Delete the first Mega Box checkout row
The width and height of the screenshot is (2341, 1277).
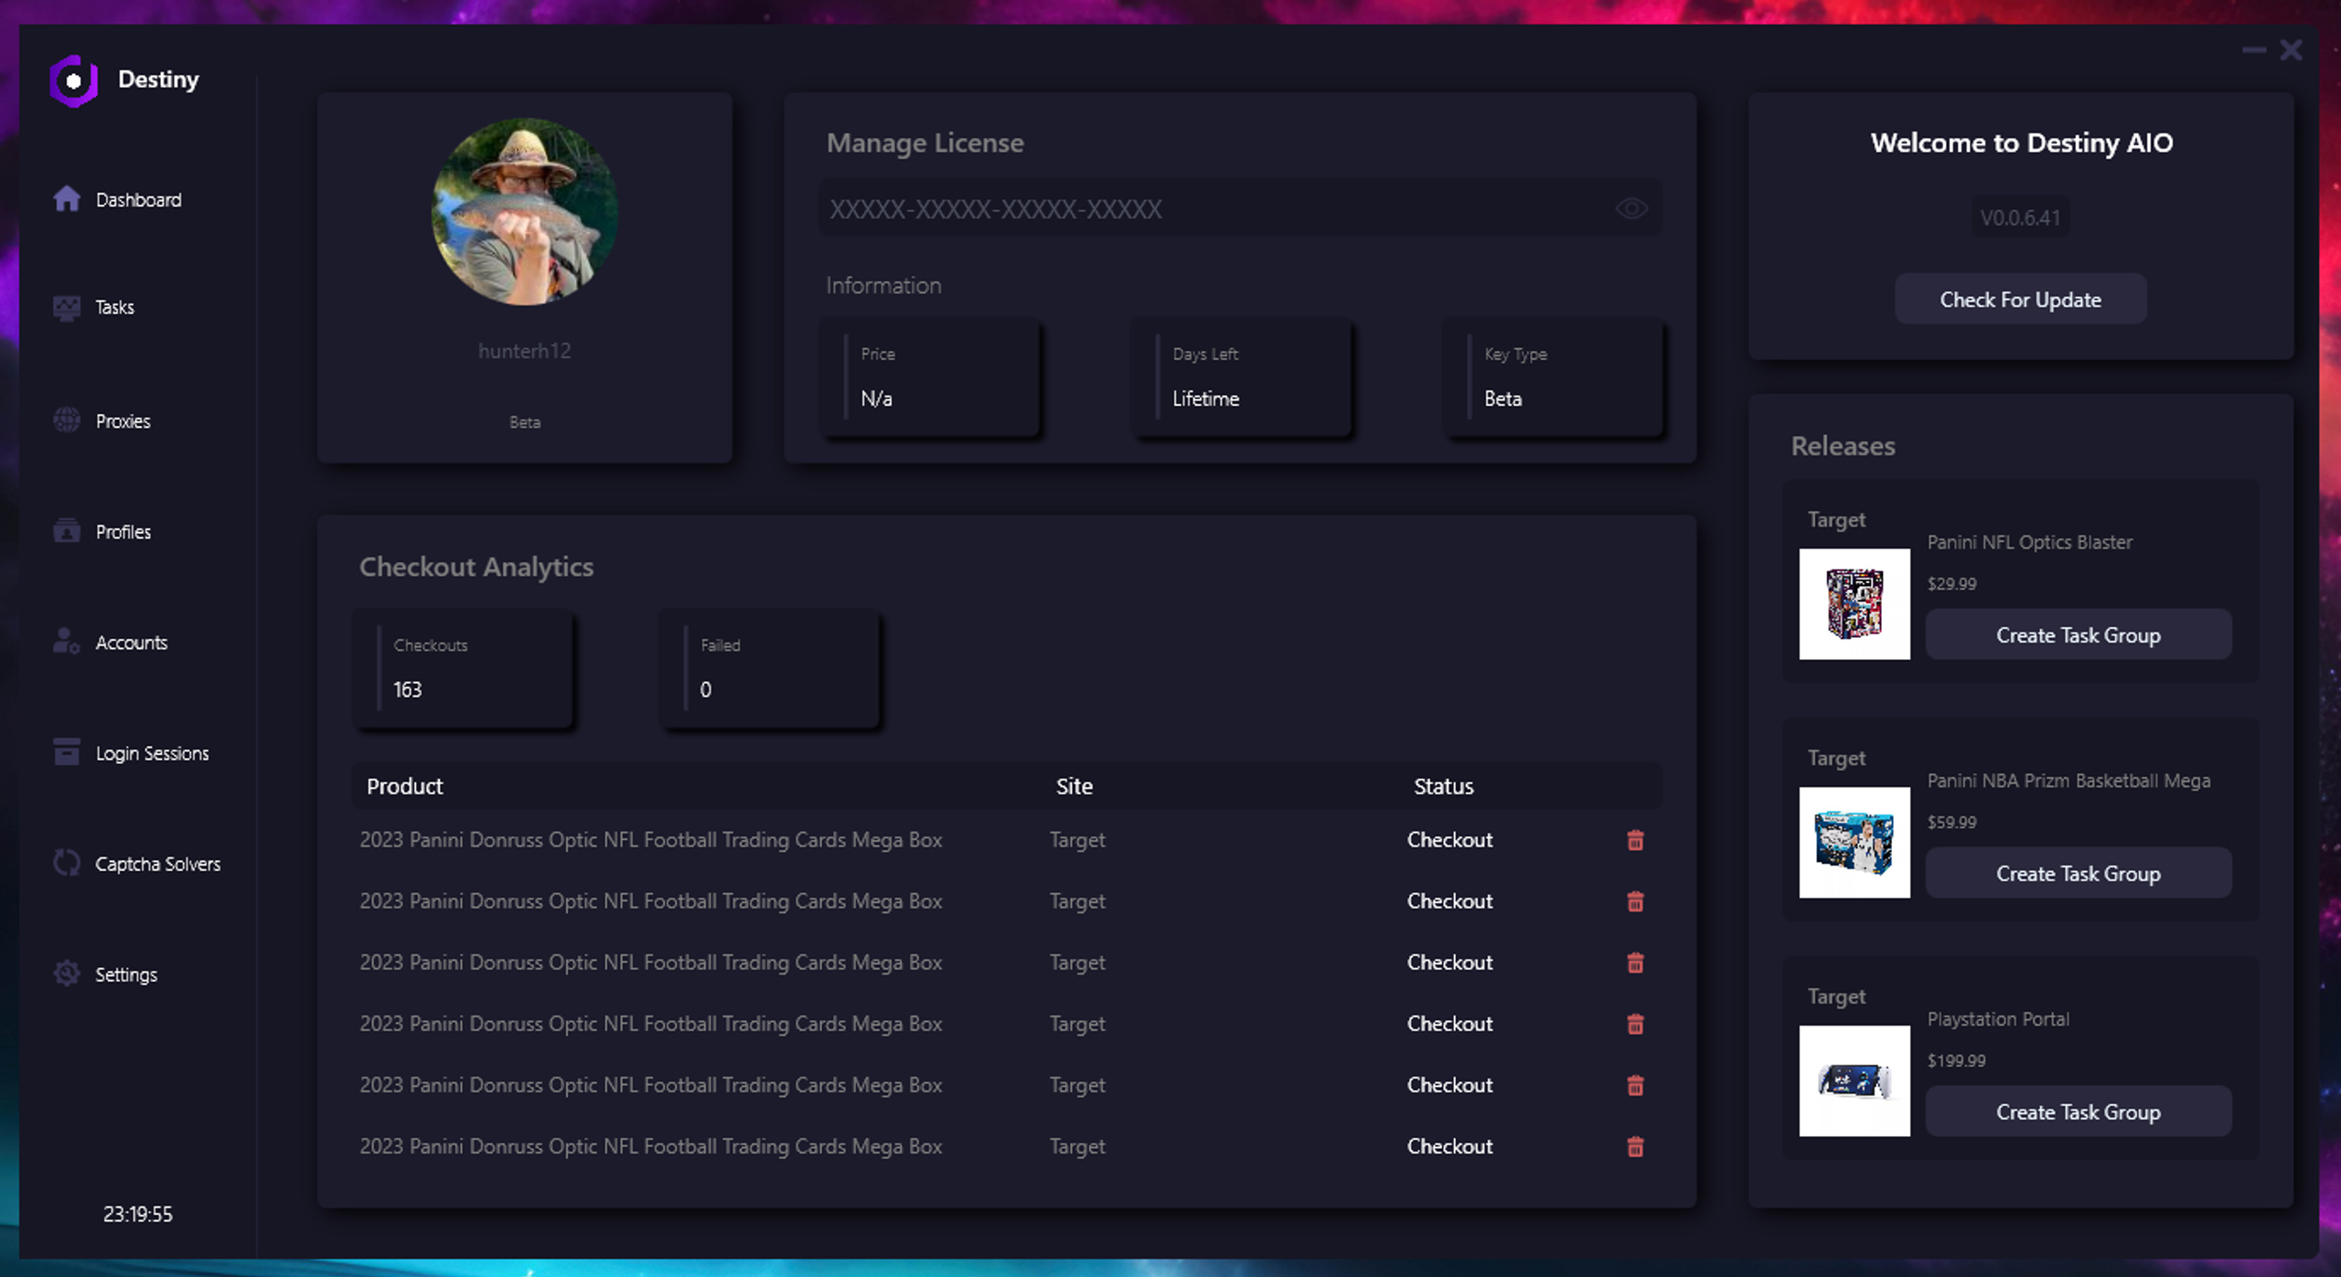(1635, 840)
